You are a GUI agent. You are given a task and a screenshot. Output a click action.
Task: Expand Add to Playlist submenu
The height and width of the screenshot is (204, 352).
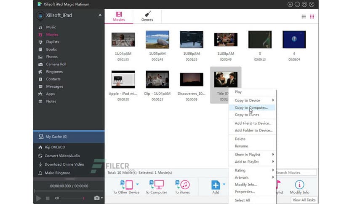point(273,161)
